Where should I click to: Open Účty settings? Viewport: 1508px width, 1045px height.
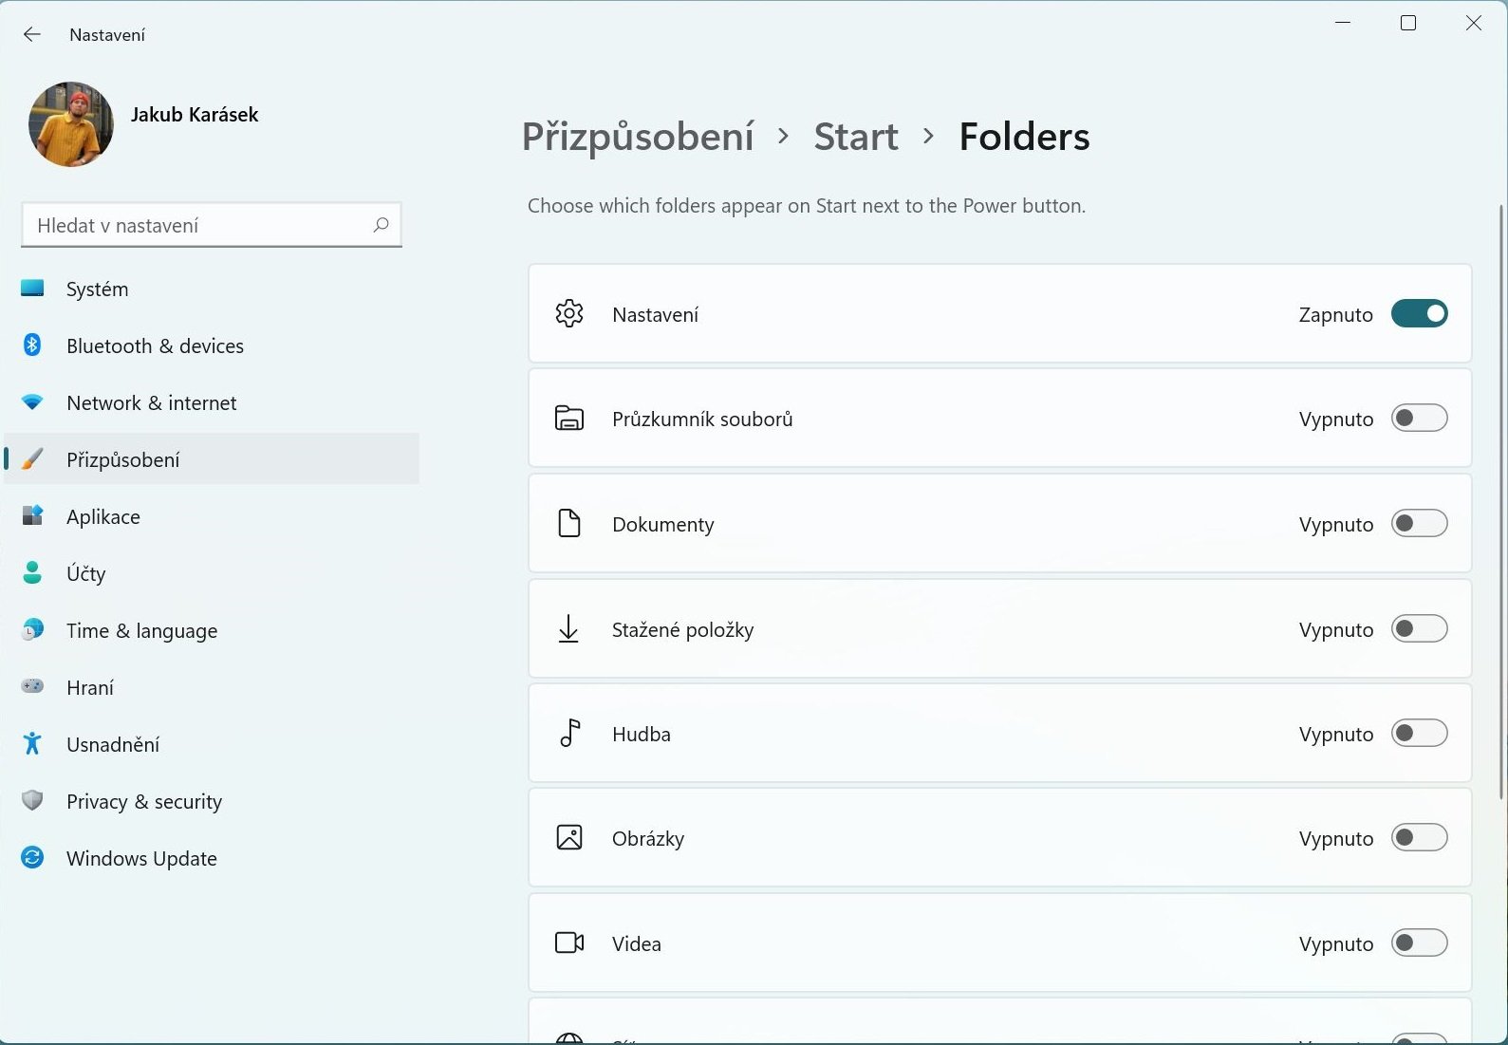point(212,573)
